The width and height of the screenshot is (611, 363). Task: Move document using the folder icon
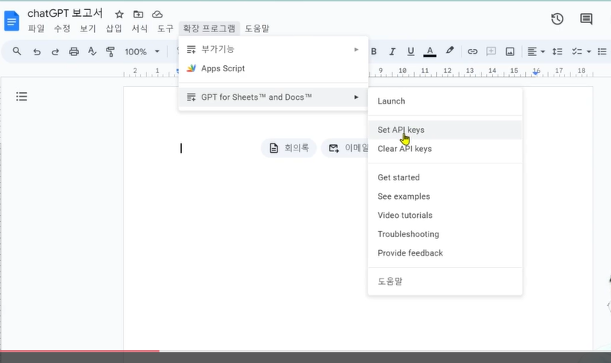coord(138,15)
